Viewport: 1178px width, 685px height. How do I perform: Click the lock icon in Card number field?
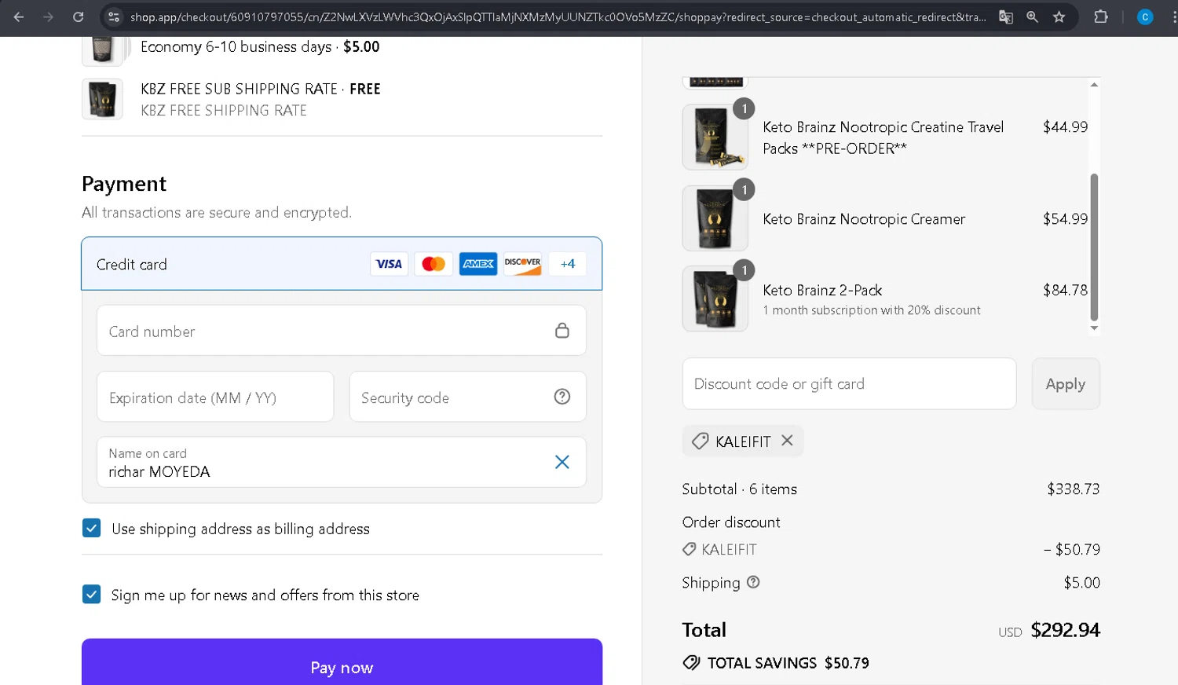(x=562, y=331)
